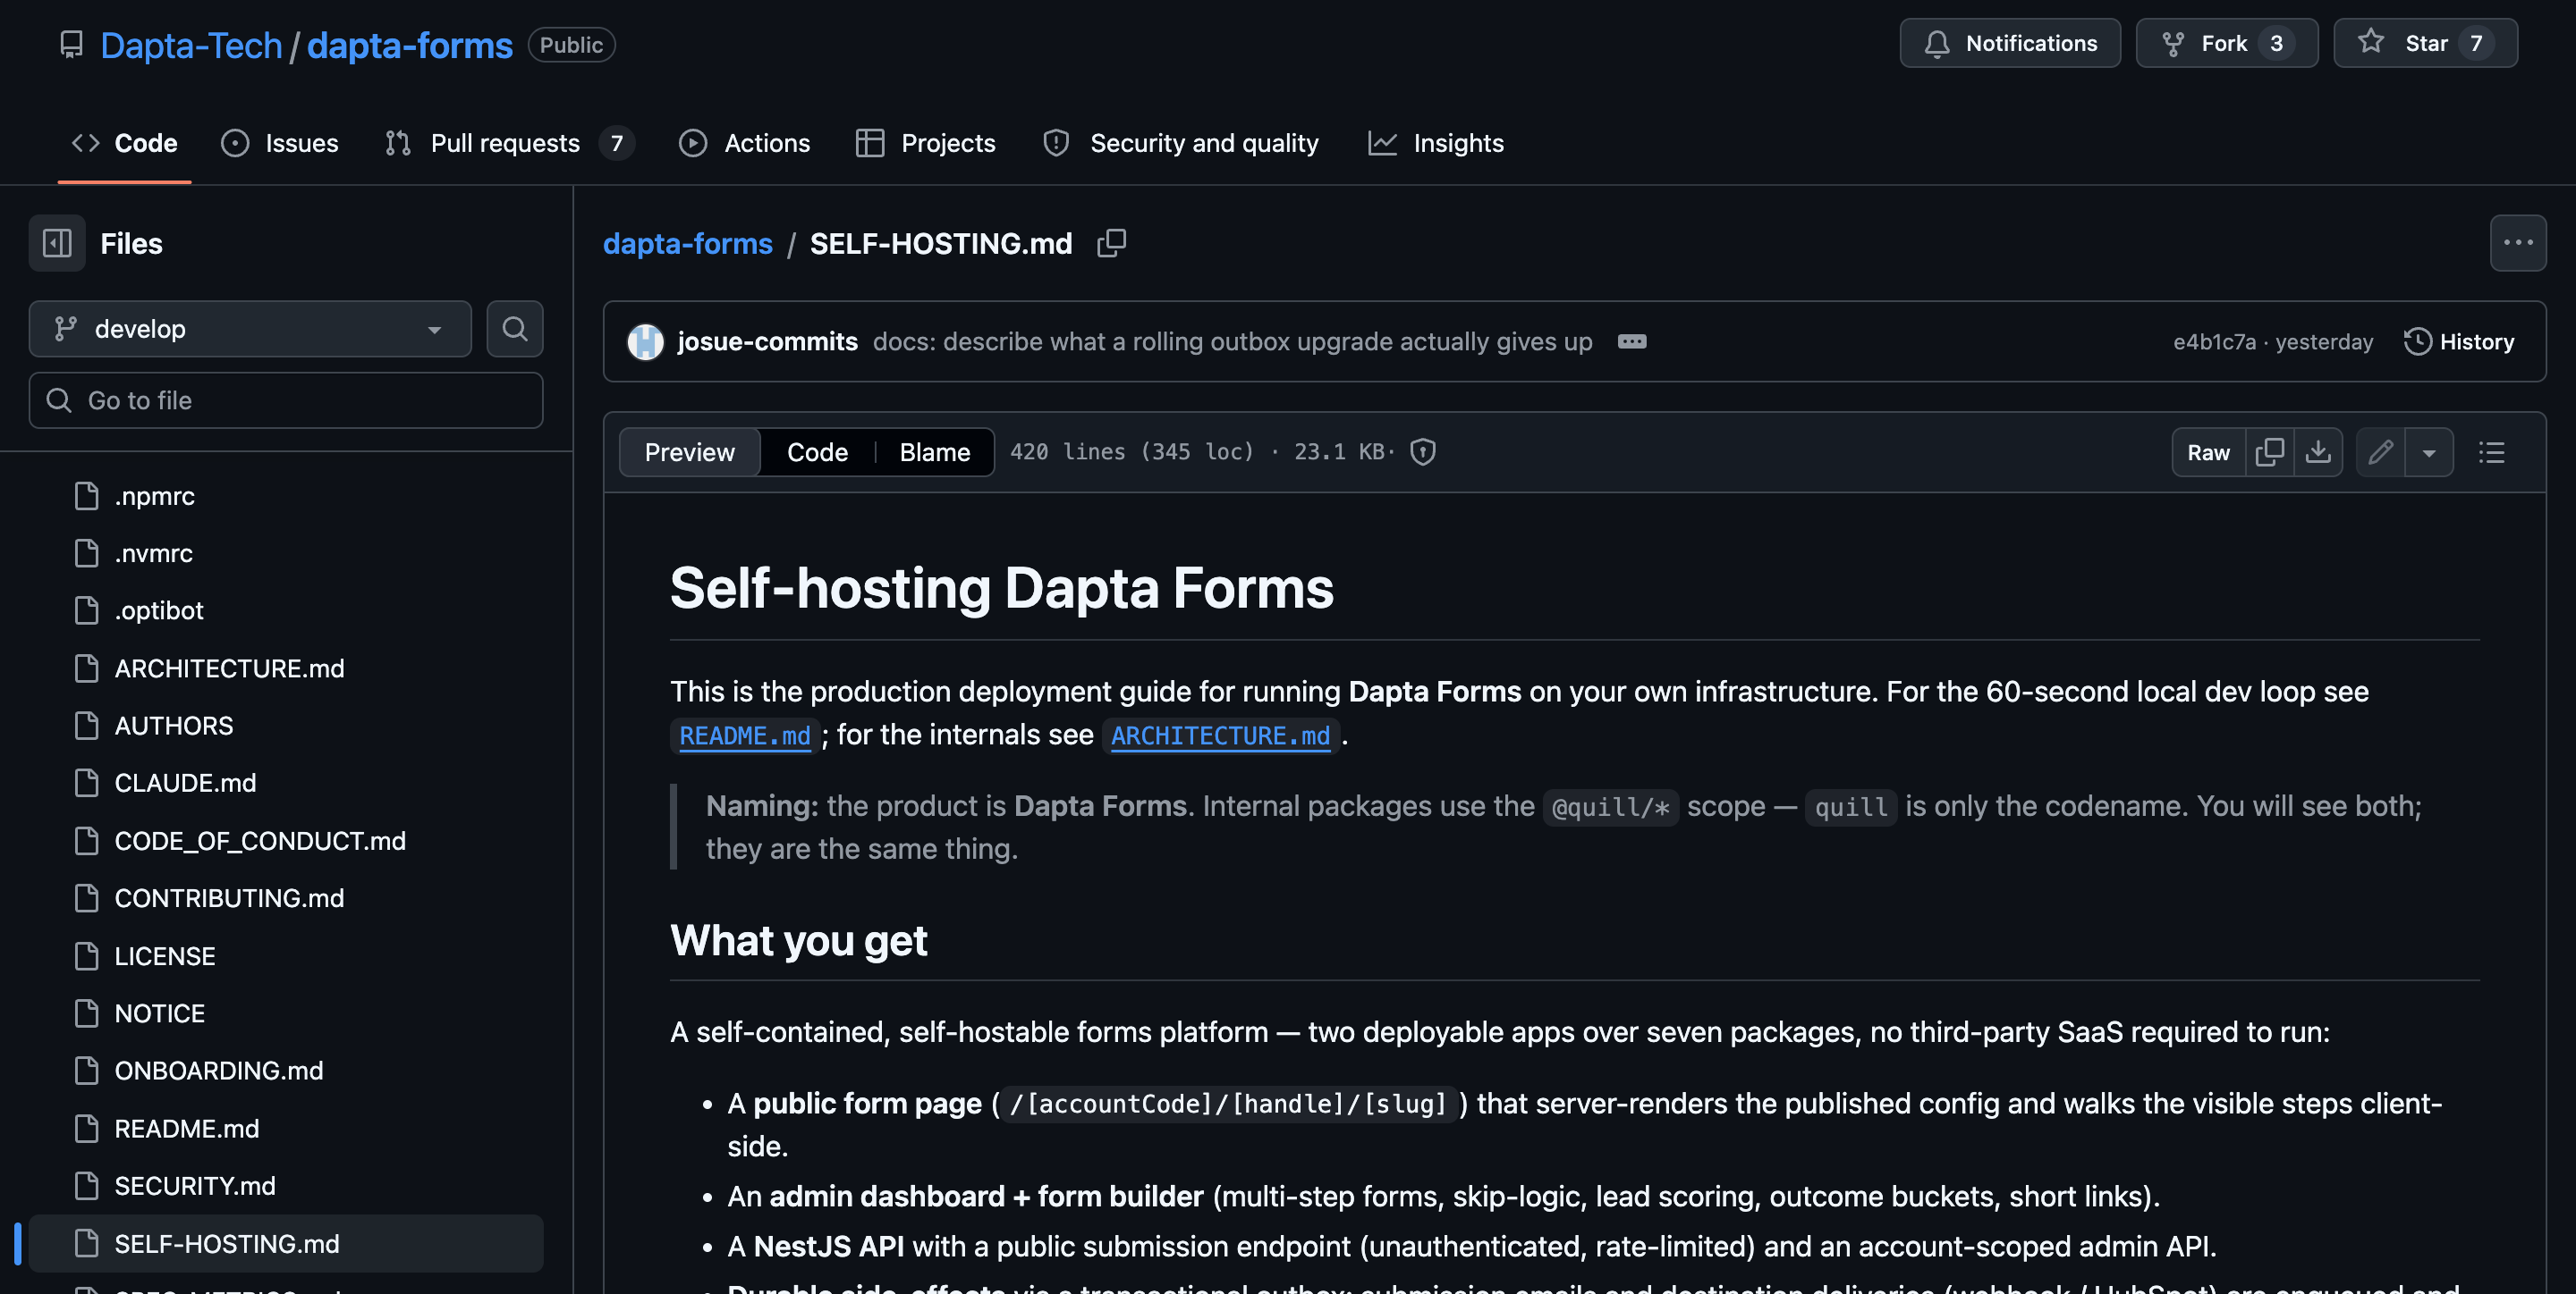Viewport: 2576px width, 1294px height.
Task: Click the file search magnifier button
Action: [x=515, y=329]
